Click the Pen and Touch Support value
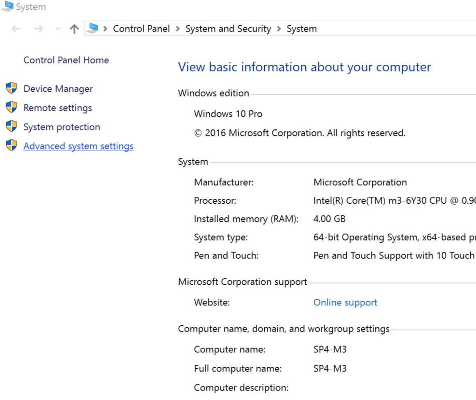 tap(395, 256)
